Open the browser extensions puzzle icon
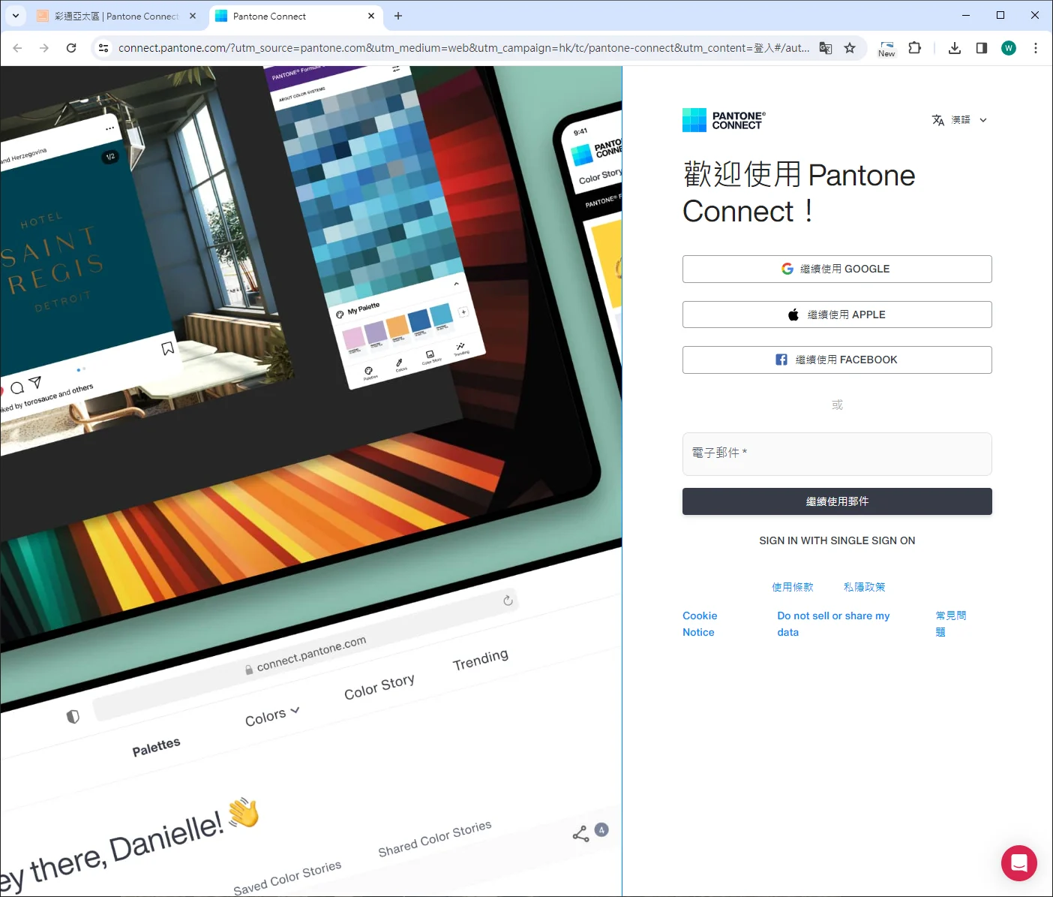Image resolution: width=1053 pixels, height=897 pixels. (x=914, y=48)
